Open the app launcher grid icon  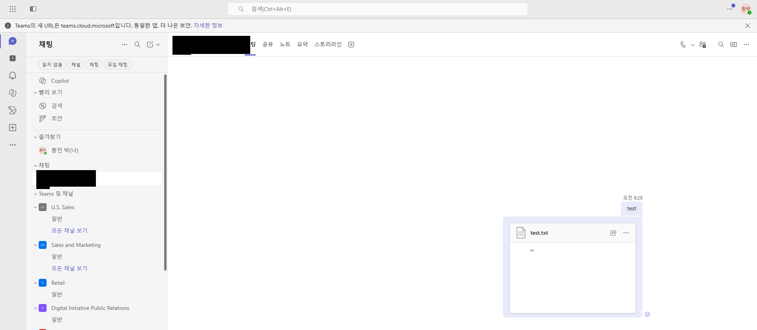pyautogui.click(x=13, y=9)
